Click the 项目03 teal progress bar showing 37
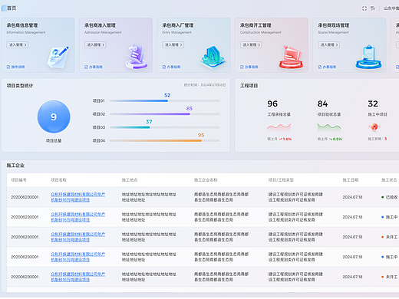 click(164, 127)
